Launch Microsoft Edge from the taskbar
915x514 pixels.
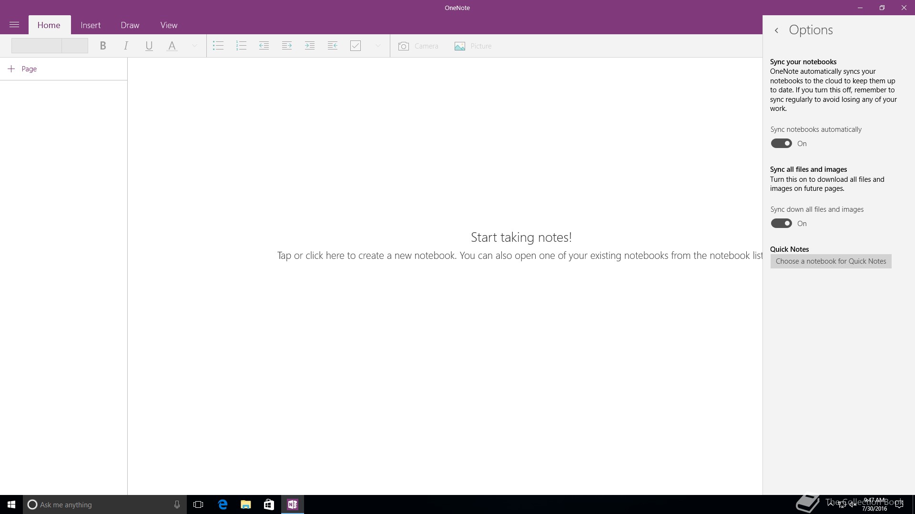pyautogui.click(x=223, y=504)
